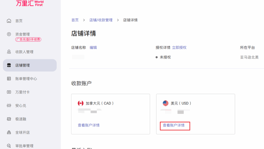Screen dimensions: 264x149
Task: Click the 账单管理中心 list icon
Action: [9, 79]
